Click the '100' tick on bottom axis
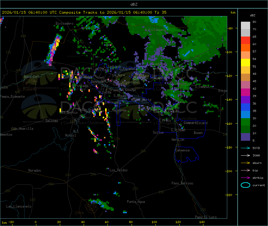The width and height of the screenshot is (268, 226). (154, 222)
